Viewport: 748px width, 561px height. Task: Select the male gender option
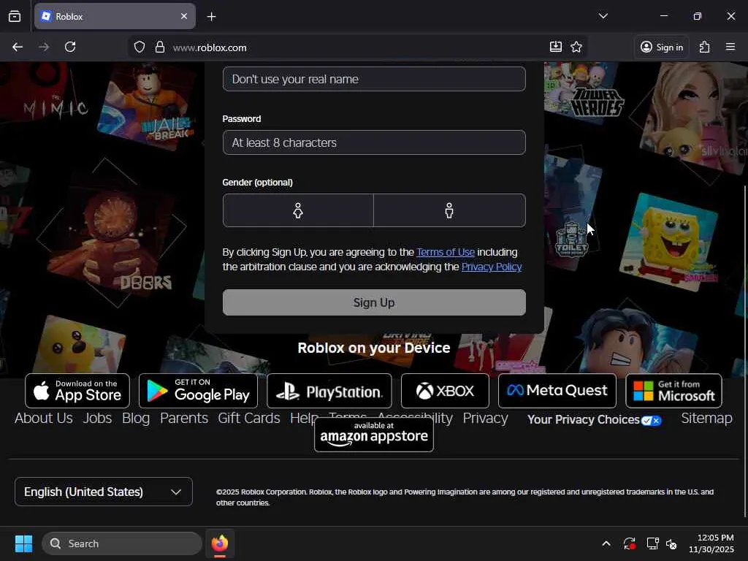(449, 210)
